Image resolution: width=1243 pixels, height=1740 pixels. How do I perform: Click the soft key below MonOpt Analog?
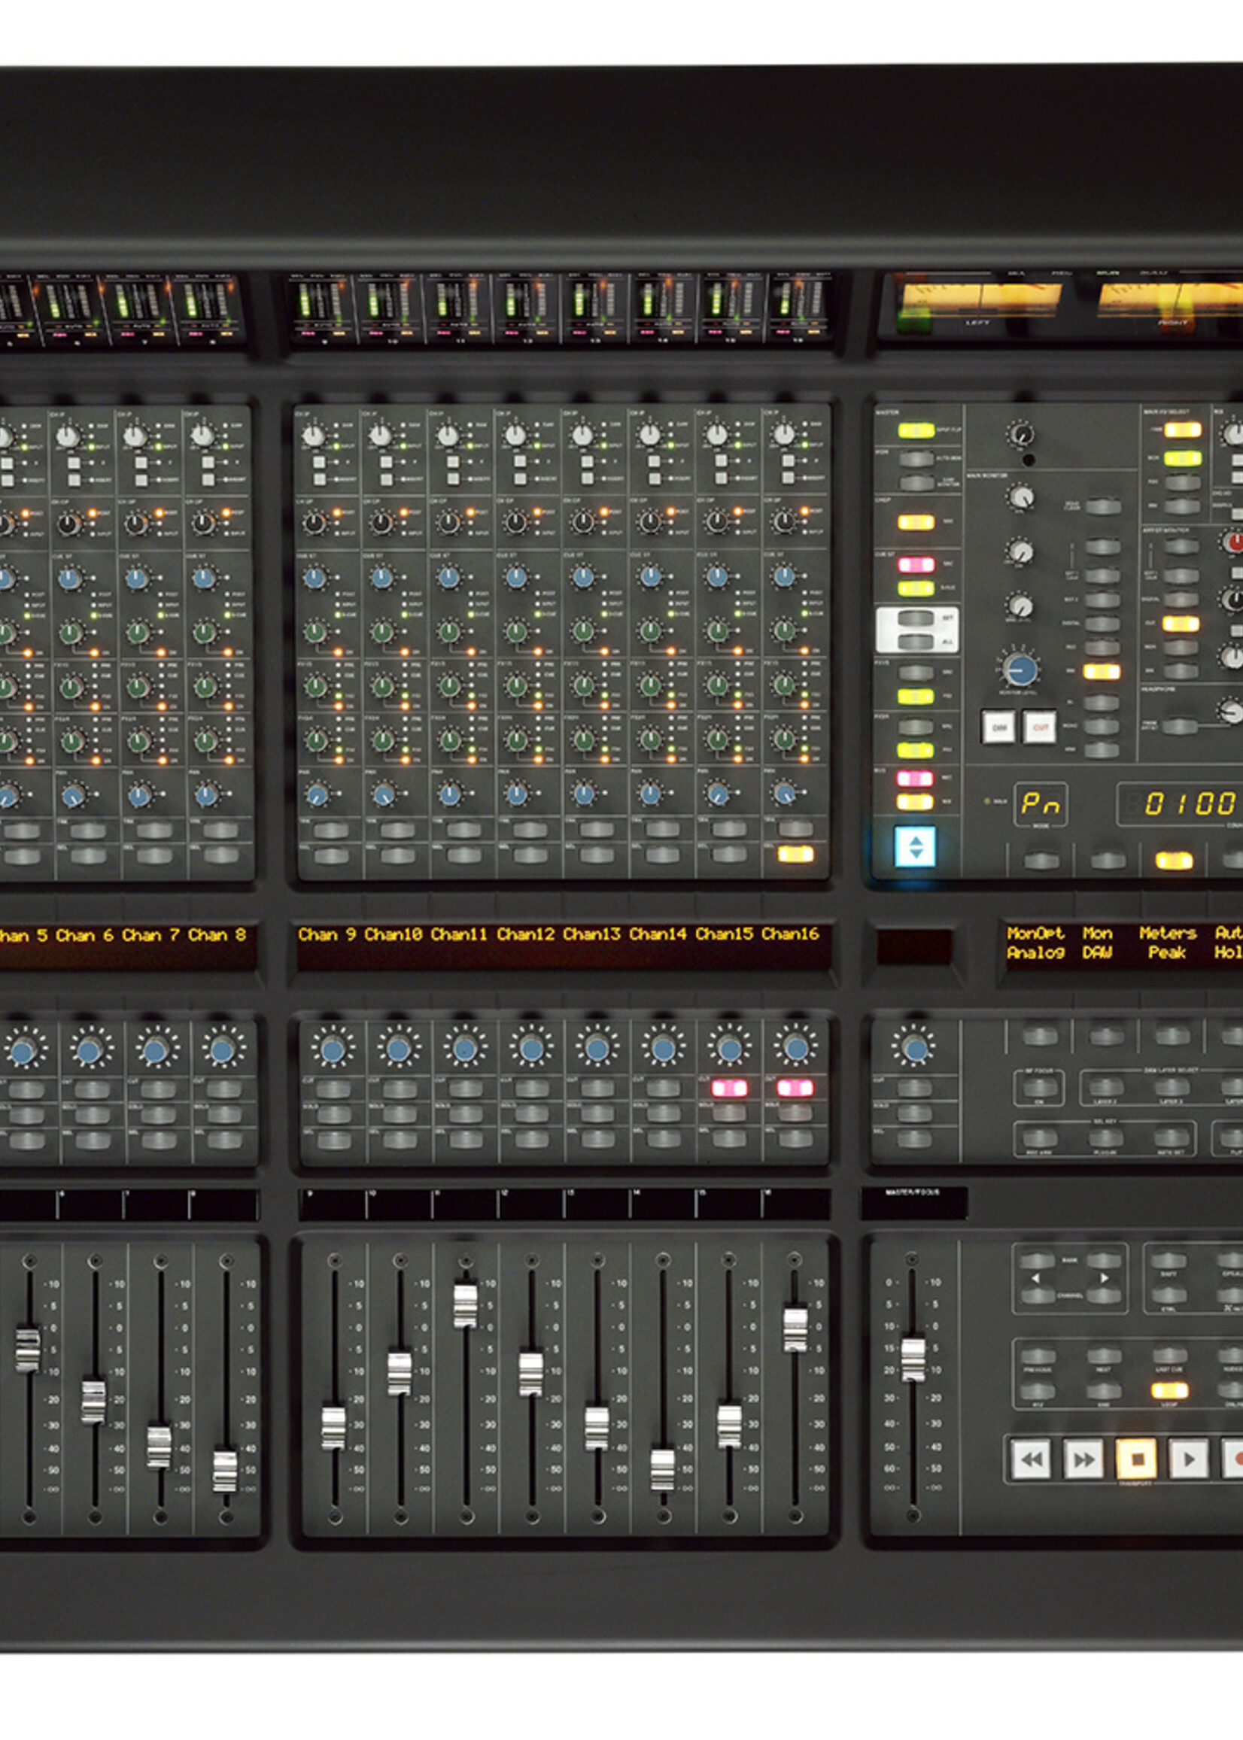point(1040,1036)
